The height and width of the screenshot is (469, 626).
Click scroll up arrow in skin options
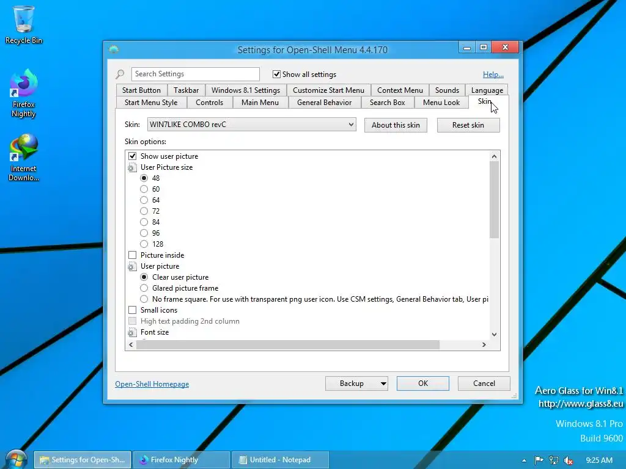[494, 156]
